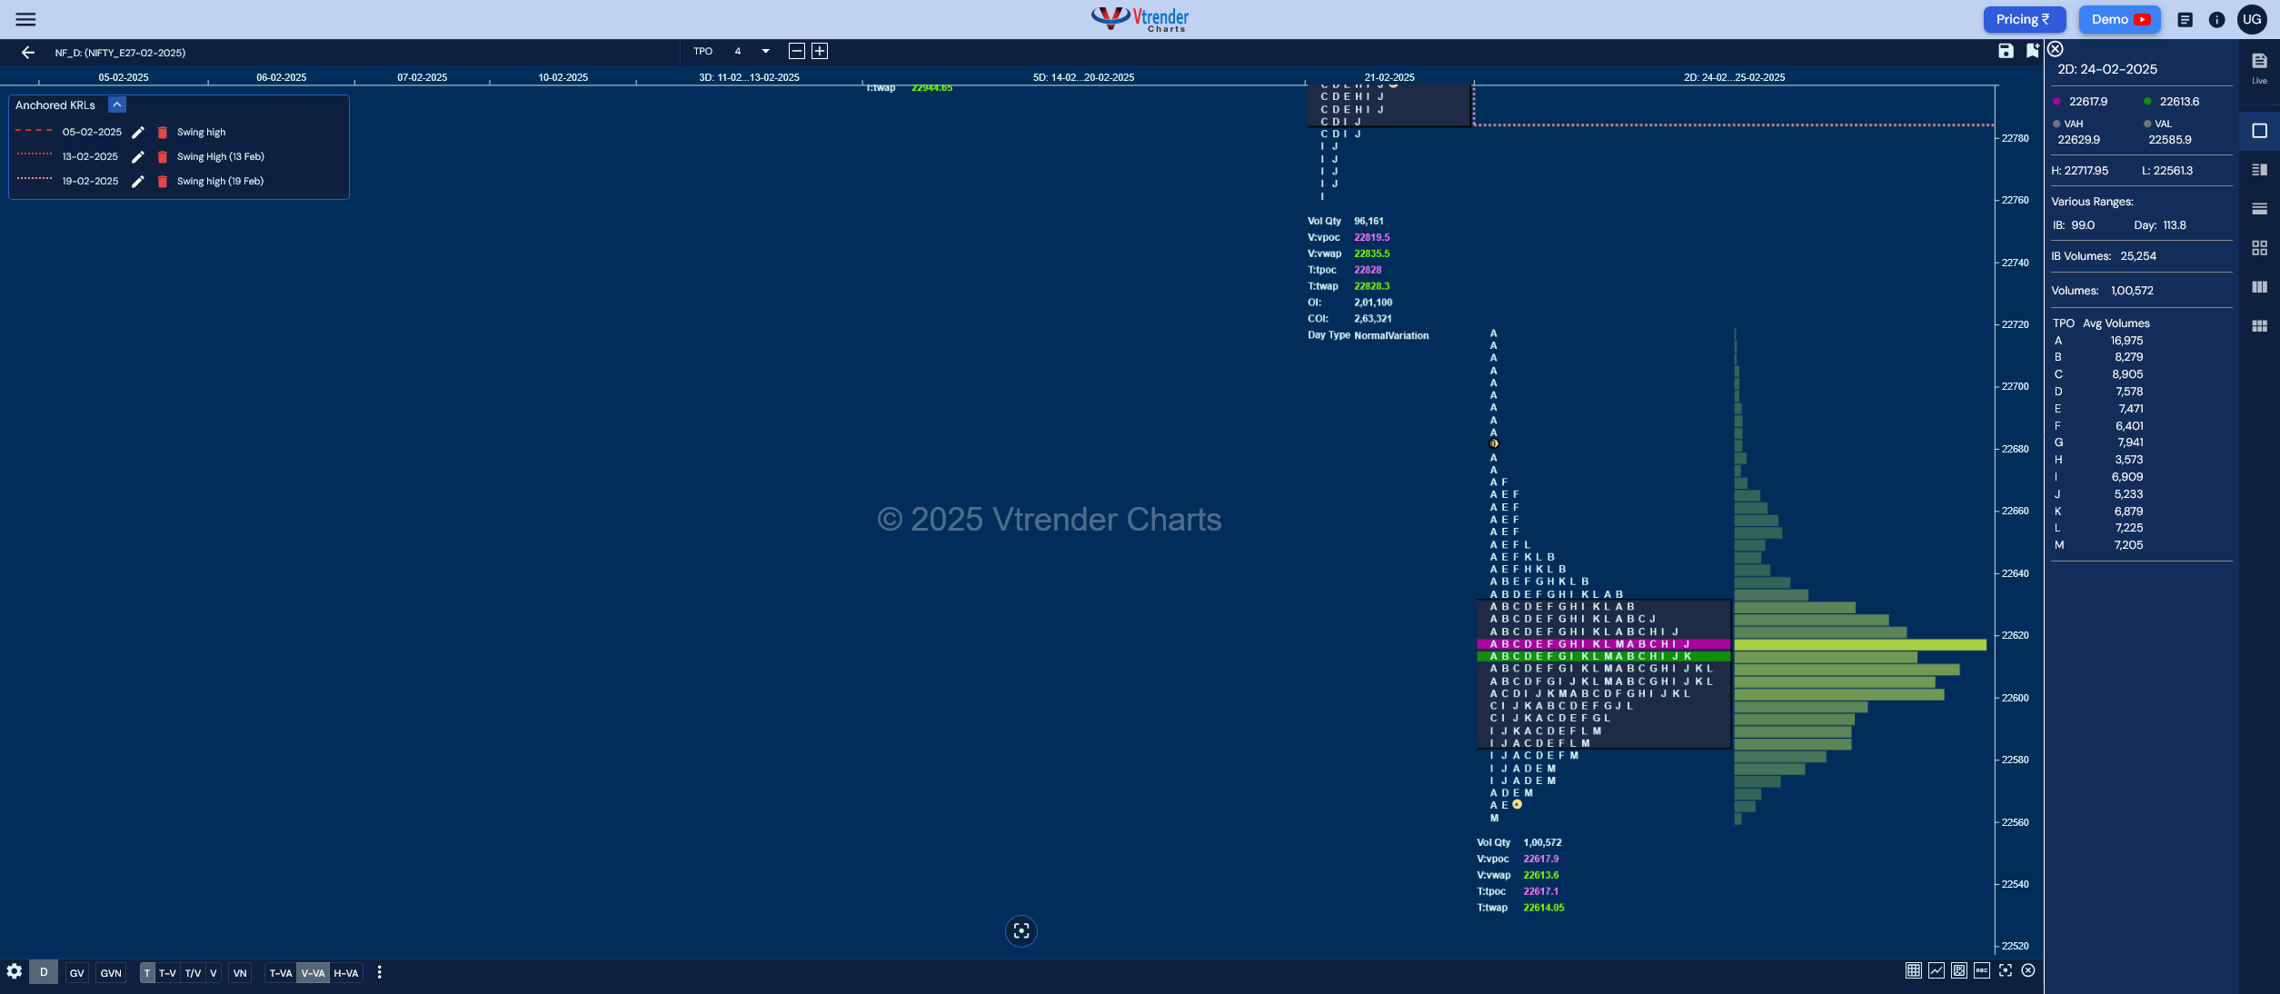This screenshot has width=2280, height=994.
Task: Click the Pricing button
Action: [2024, 19]
